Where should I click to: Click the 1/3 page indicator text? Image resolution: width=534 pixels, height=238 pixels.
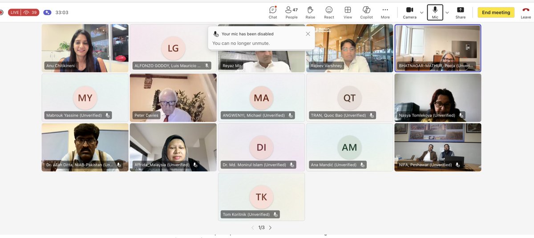tap(261, 228)
